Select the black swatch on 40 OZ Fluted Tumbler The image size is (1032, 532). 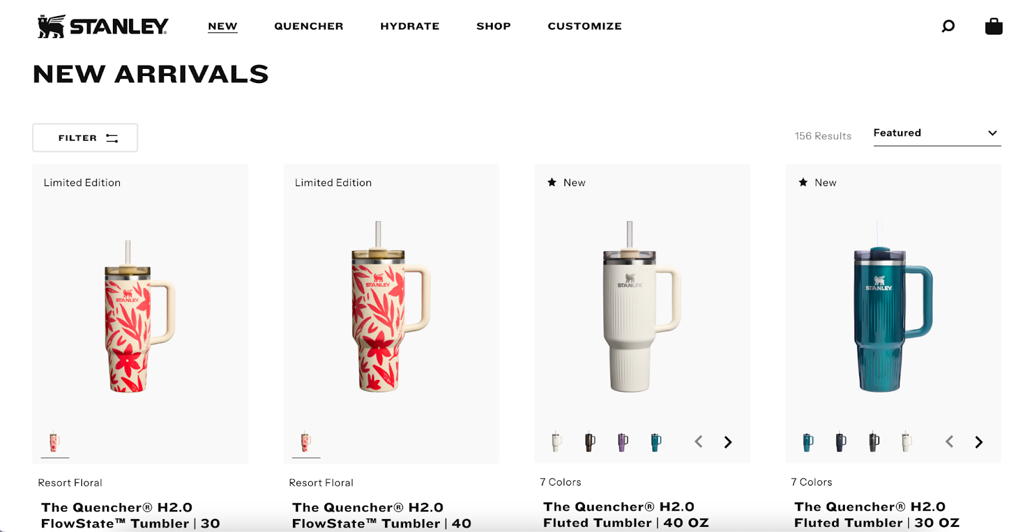click(x=590, y=442)
